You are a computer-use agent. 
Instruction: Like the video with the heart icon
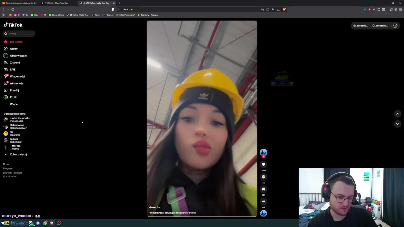264,165
